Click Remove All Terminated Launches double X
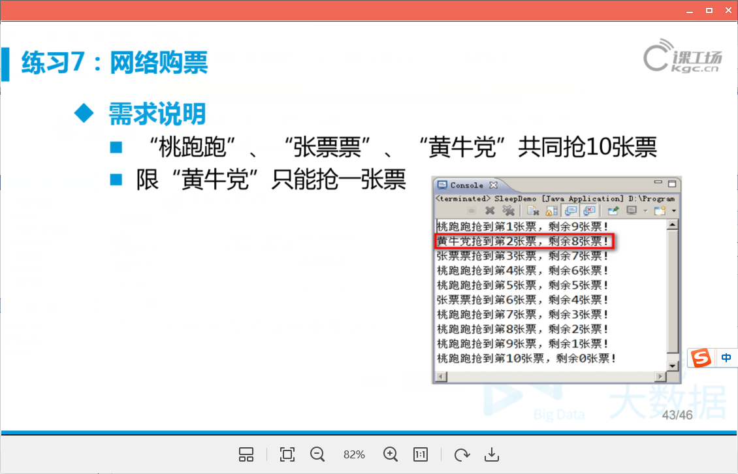Image resolution: width=738 pixels, height=474 pixels. [508, 210]
